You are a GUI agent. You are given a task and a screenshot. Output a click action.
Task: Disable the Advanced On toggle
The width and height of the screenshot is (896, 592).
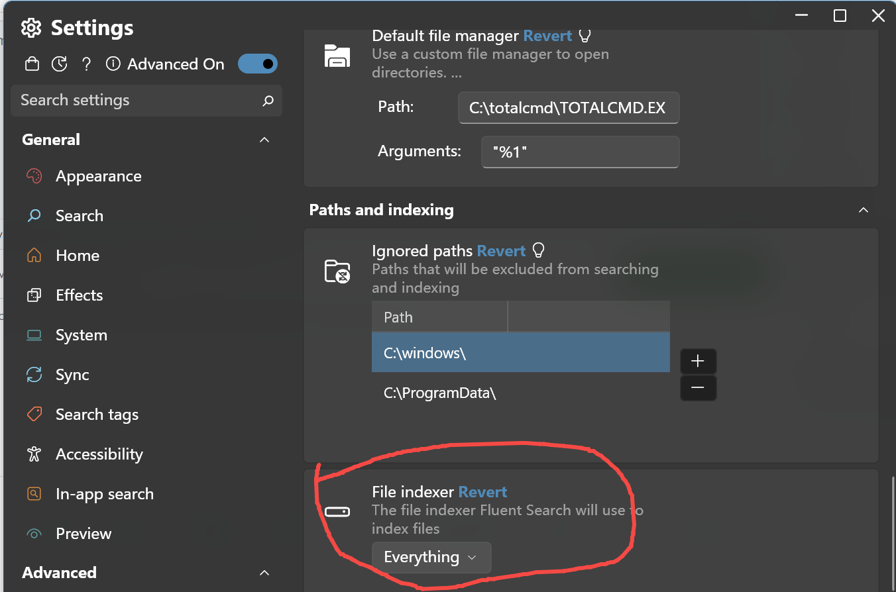pos(258,64)
